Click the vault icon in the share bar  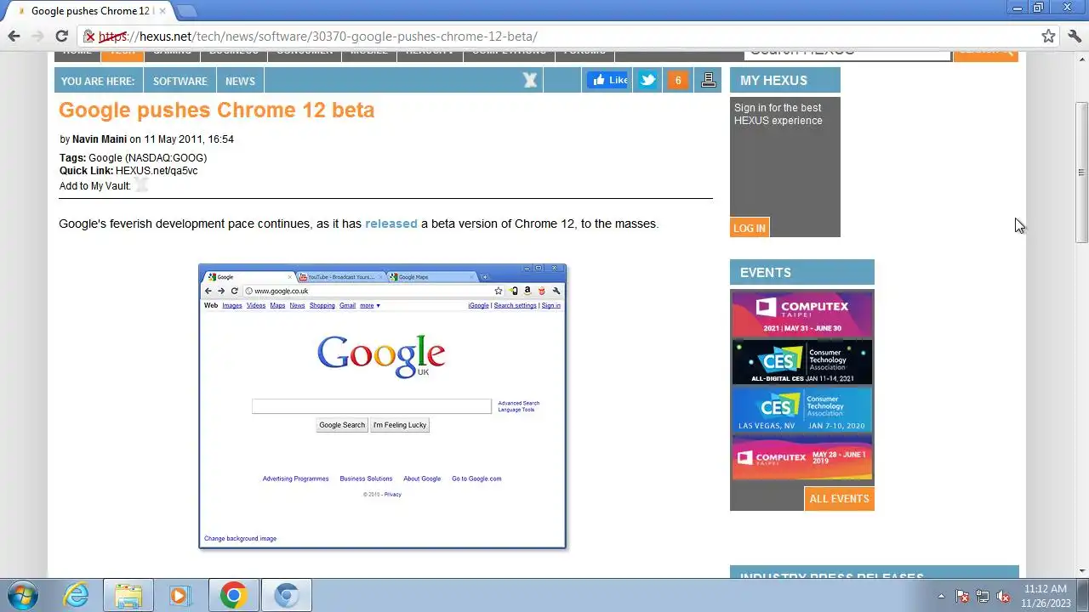tap(530, 80)
